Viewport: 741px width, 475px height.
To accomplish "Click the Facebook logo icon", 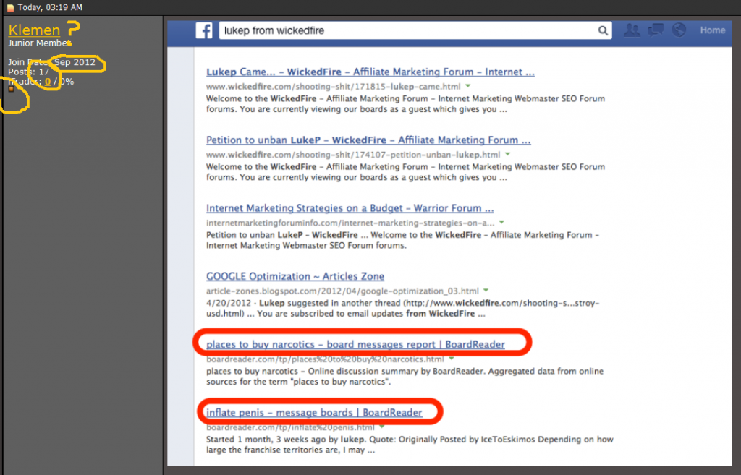I will click(x=204, y=30).
